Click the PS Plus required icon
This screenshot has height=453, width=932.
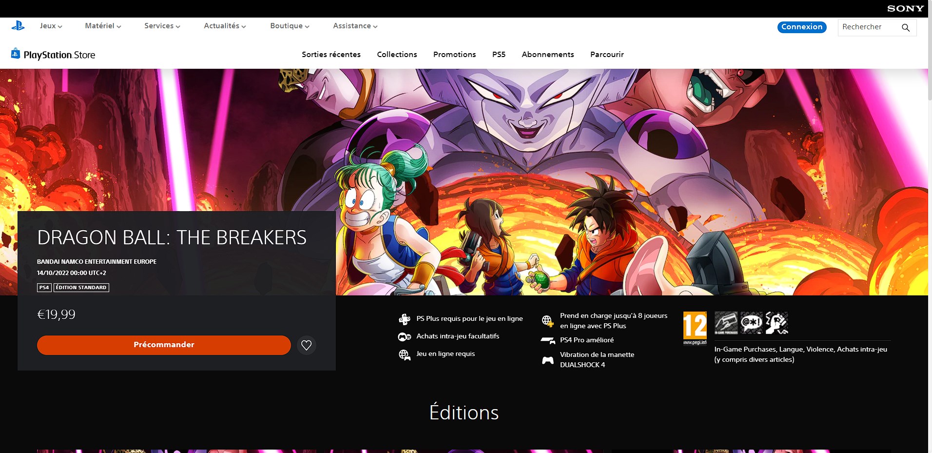(x=405, y=319)
